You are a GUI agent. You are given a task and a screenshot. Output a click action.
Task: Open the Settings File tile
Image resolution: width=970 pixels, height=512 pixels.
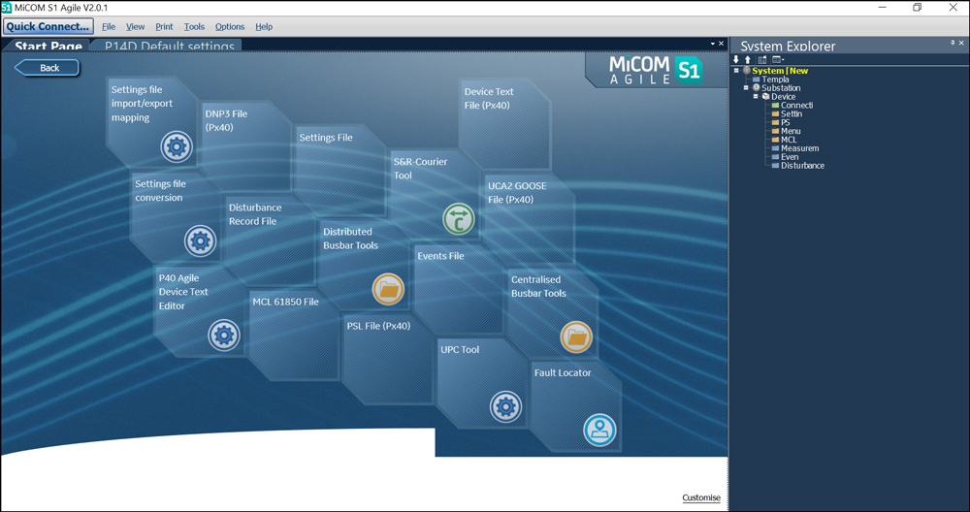339,170
